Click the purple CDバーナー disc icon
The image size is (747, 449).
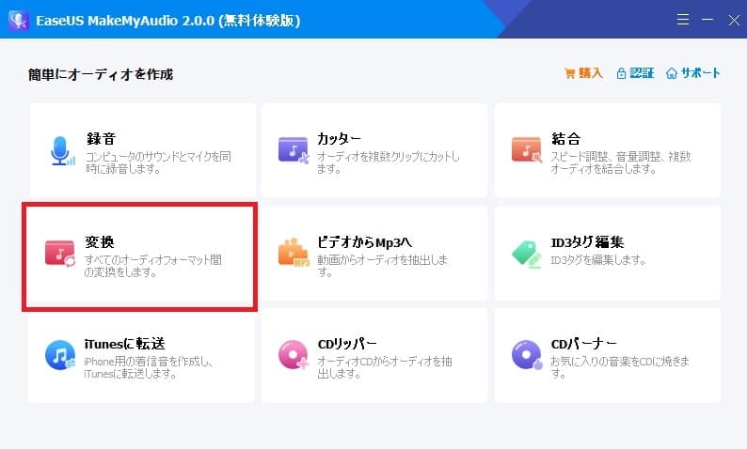coord(527,355)
